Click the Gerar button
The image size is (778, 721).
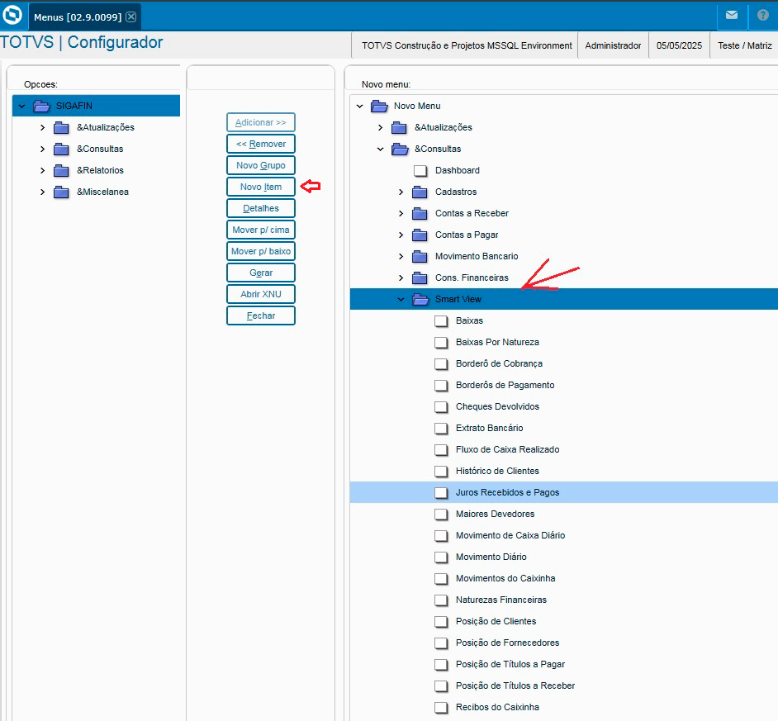pyautogui.click(x=261, y=273)
